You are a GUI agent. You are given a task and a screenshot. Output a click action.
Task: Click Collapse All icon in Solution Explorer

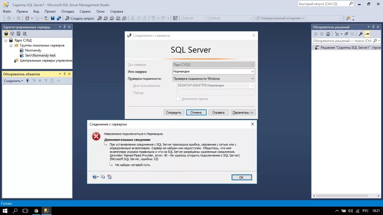(346, 34)
